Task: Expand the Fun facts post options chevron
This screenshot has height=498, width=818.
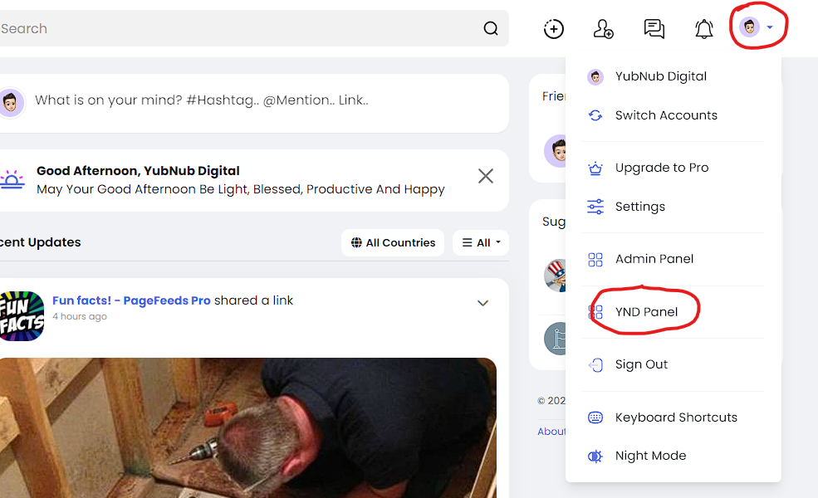Action: click(483, 303)
